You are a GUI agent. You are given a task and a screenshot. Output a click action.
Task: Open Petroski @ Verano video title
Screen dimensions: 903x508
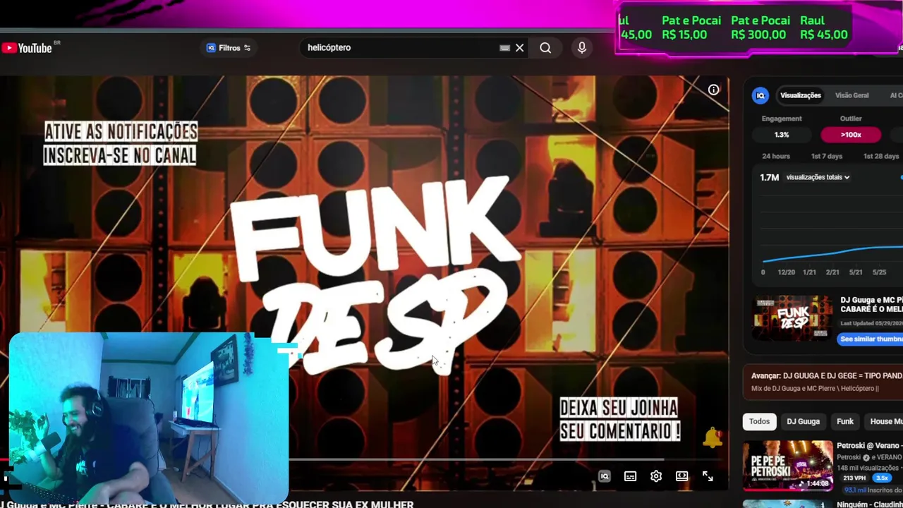coord(869,446)
